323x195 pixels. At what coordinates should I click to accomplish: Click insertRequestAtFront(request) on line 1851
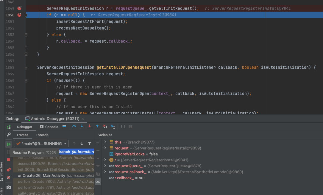(x=90, y=22)
